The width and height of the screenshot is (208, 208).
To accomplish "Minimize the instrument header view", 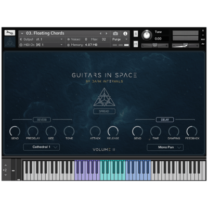I will tap(203, 35).
